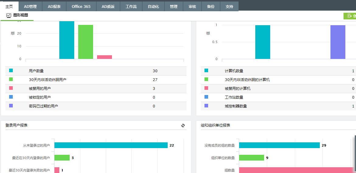
Task: Open the 备份 tab
Action: click(x=211, y=6)
